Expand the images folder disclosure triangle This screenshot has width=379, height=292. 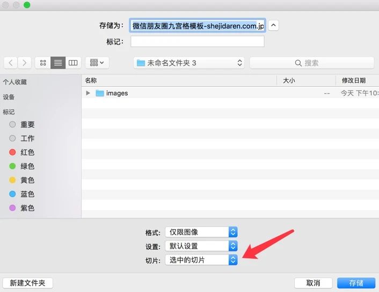click(88, 93)
